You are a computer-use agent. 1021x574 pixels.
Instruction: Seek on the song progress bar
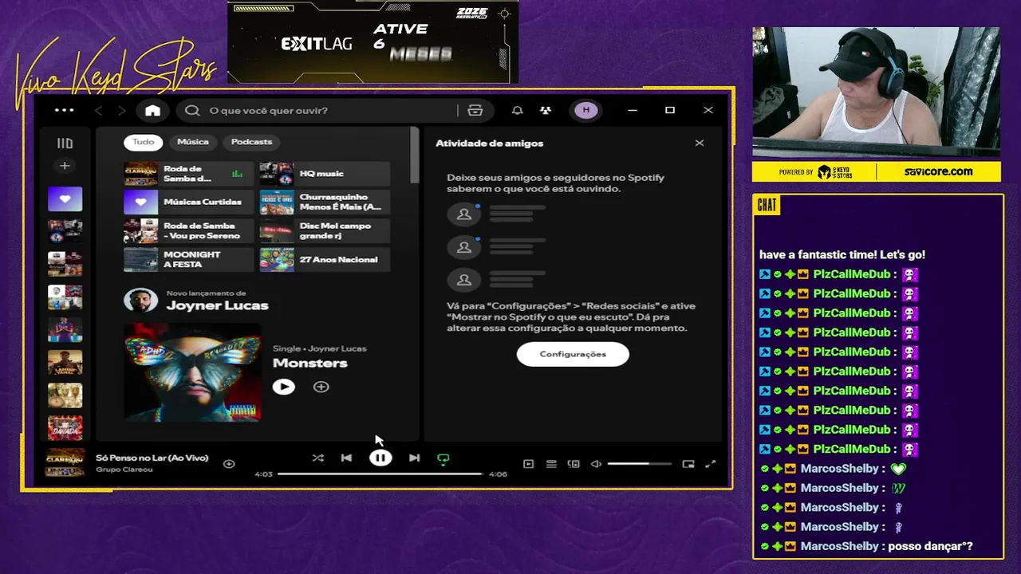[x=380, y=474]
